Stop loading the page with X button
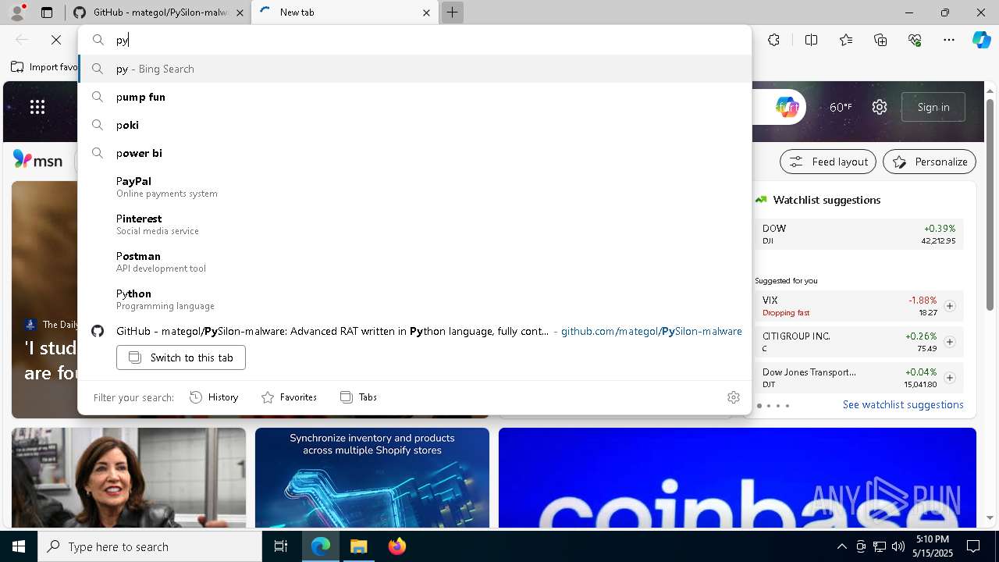Viewport: 999px width, 562px height. 56,40
